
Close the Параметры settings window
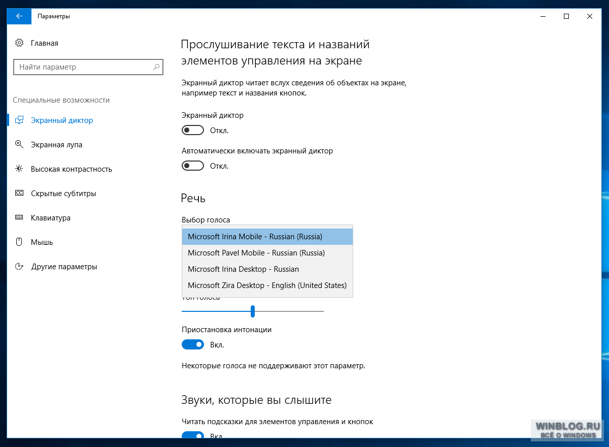click(x=590, y=16)
